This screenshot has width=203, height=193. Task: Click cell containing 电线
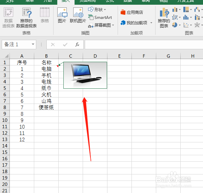pos(46,82)
